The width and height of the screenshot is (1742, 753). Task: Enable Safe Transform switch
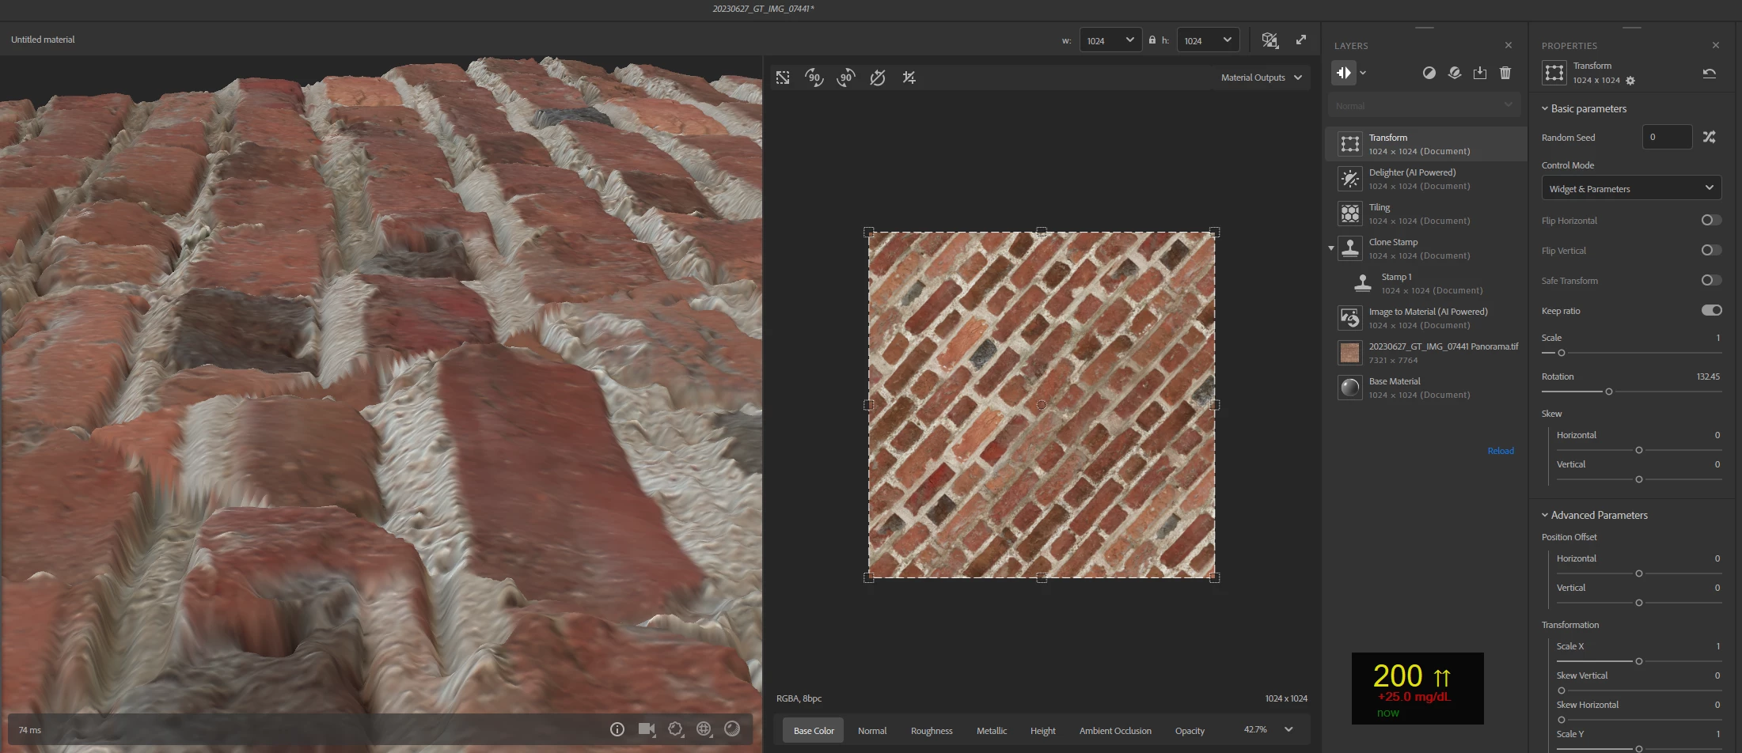(1711, 280)
